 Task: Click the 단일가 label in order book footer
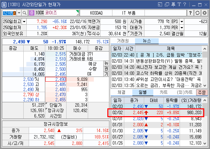coord(56,105)
